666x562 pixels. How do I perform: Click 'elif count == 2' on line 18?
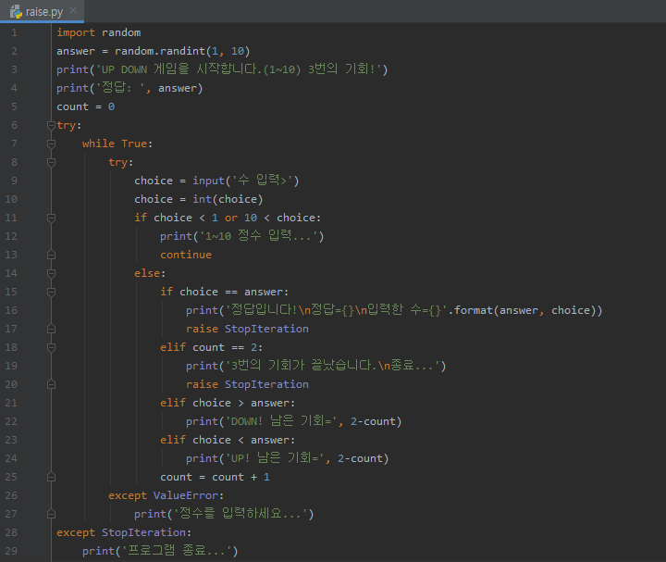(x=208, y=347)
